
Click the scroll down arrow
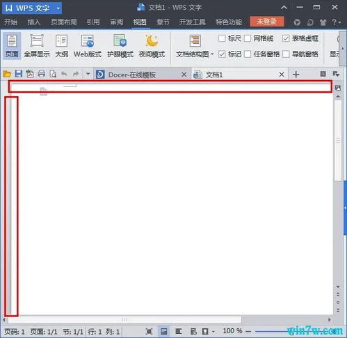click(x=338, y=287)
